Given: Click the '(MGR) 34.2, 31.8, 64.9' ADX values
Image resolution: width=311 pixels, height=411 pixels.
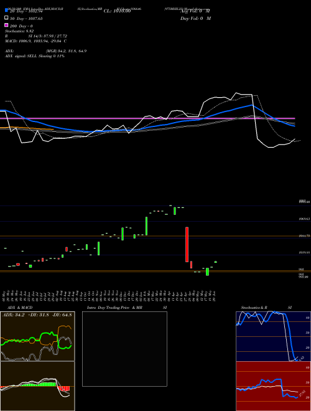Looking at the screenshot, I should tap(66, 51).
